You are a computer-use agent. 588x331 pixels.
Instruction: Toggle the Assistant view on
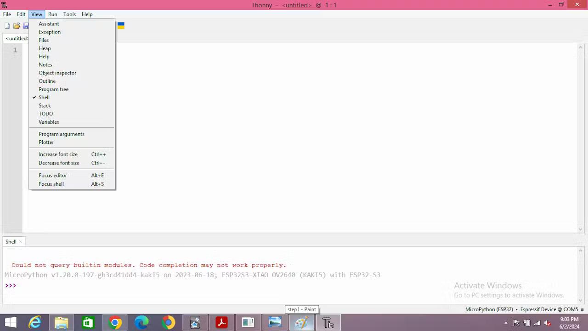[x=72, y=24]
